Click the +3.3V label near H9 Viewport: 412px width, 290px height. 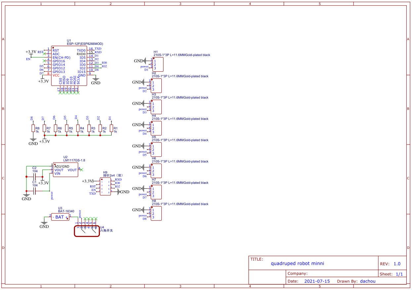[x=87, y=181]
